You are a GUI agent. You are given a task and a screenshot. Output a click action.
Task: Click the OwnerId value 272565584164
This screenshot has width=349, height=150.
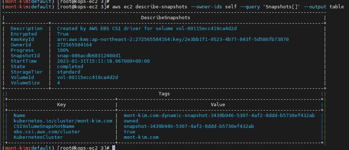tap(75, 45)
